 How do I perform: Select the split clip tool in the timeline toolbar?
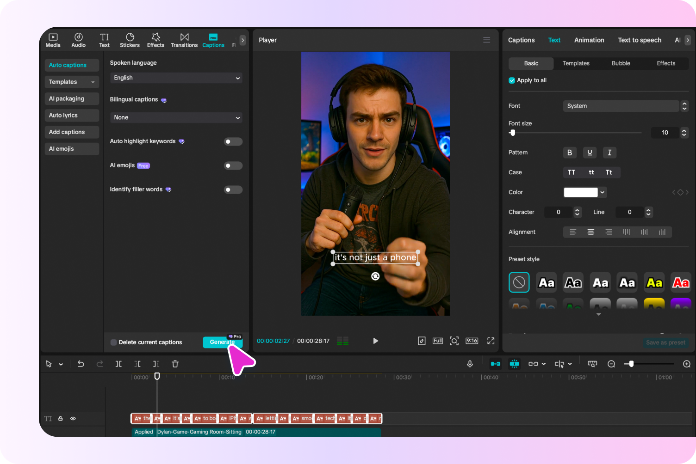click(118, 364)
